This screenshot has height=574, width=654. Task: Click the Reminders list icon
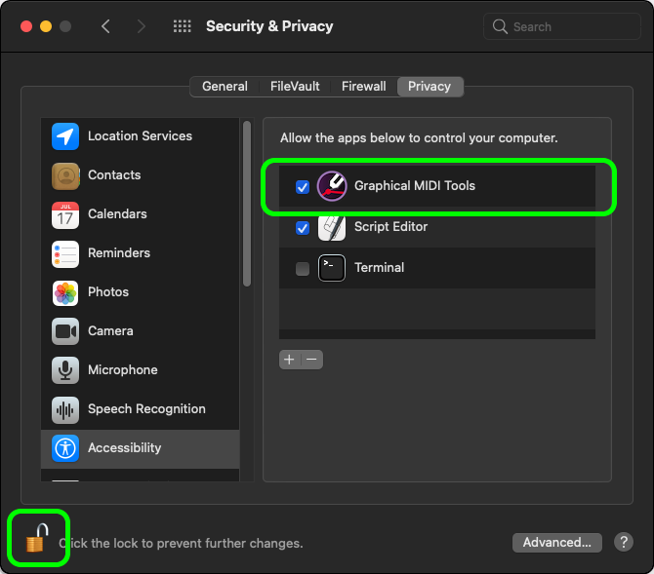65,253
